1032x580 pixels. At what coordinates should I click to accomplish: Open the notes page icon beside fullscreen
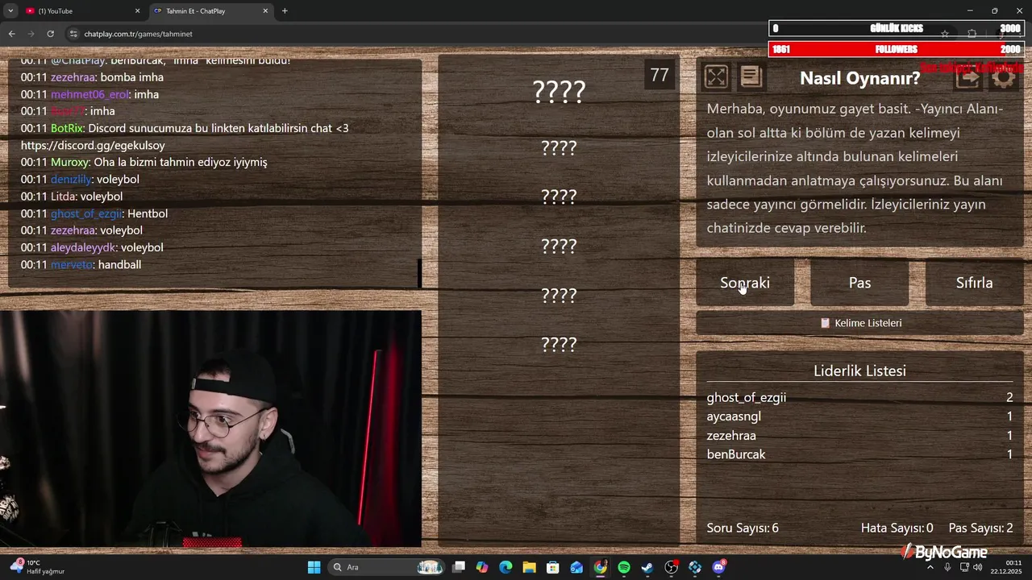click(751, 77)
